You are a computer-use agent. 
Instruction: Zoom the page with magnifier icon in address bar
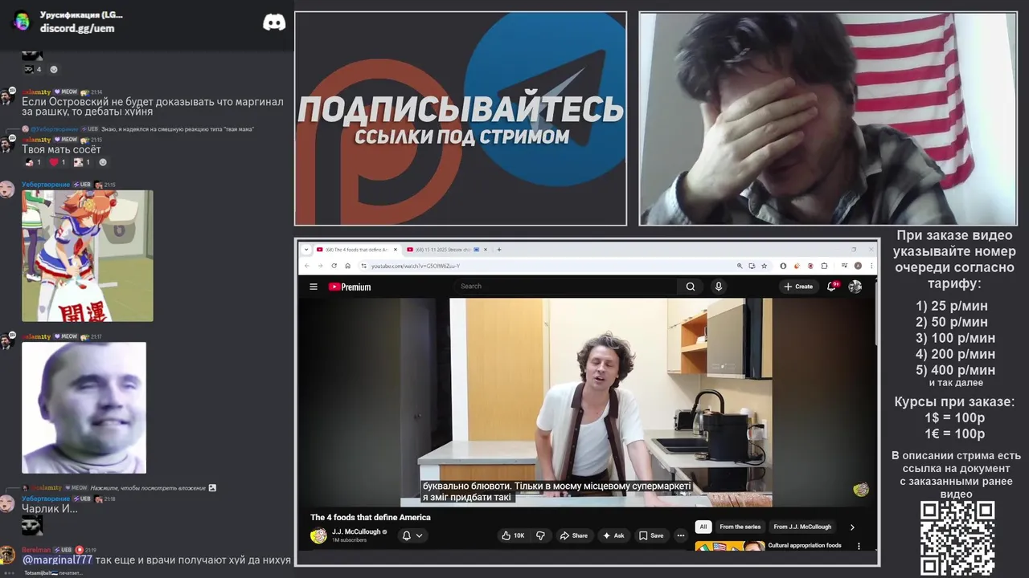pyautogui.click(x=740, y=266)
